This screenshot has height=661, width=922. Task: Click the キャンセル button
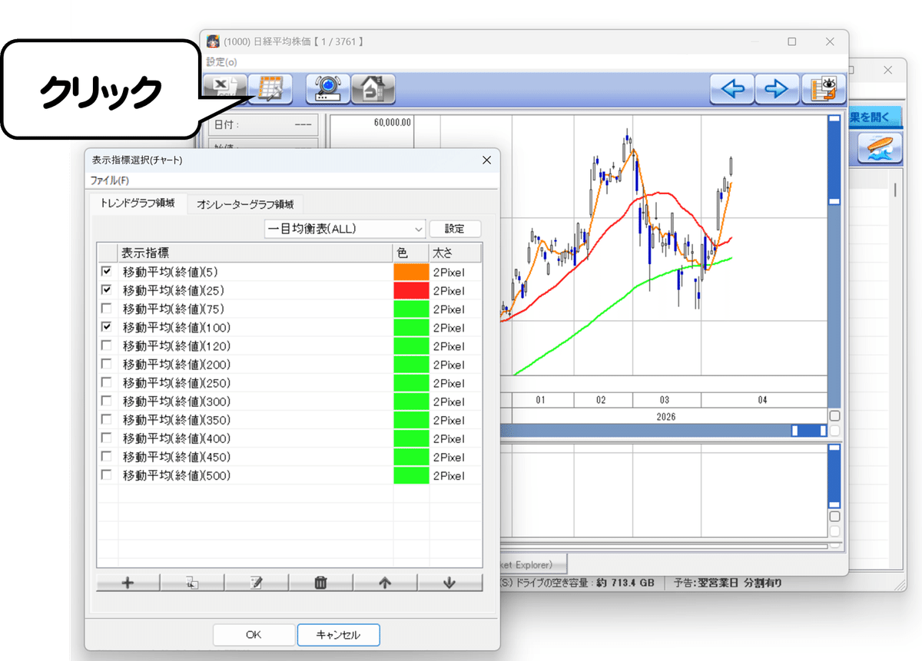click(338, 635)
